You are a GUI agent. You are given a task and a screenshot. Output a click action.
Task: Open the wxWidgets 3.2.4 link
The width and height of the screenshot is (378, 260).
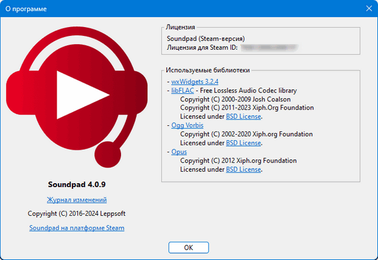click(x=195, y=82)
